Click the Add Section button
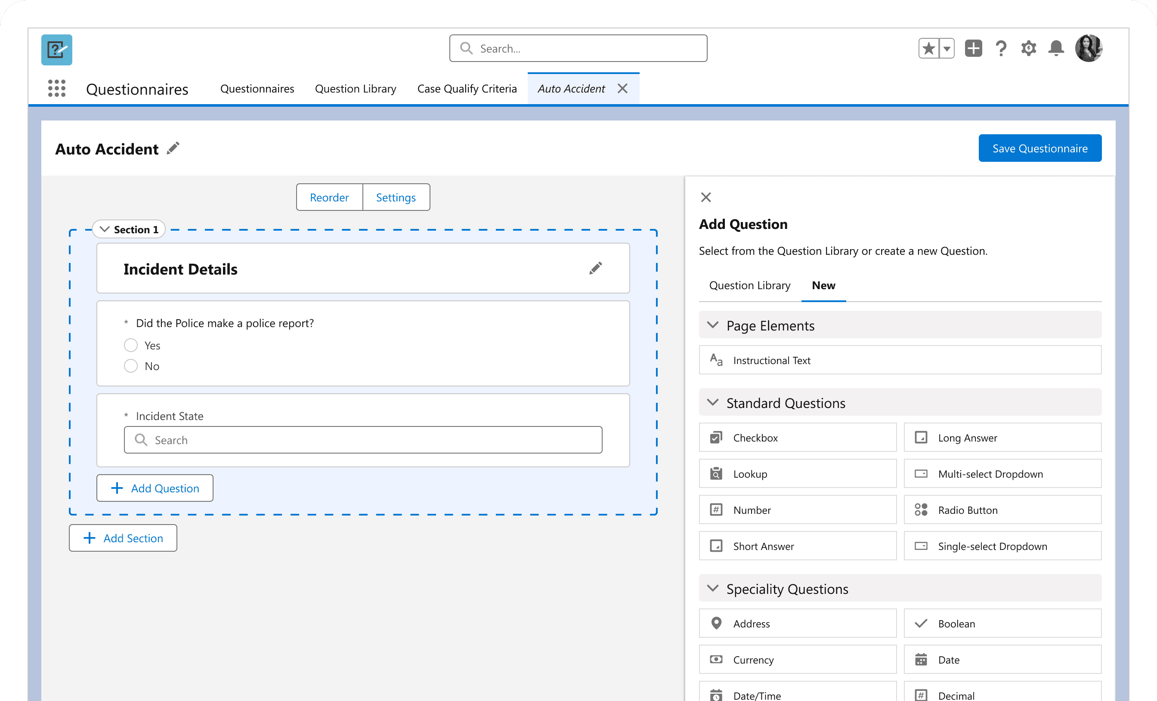1157x701 pixels. (123, 538)
